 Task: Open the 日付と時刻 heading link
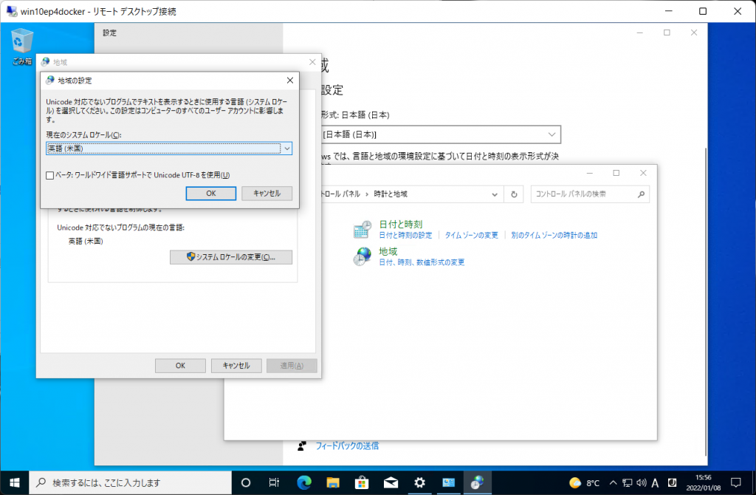coord(401,225)
